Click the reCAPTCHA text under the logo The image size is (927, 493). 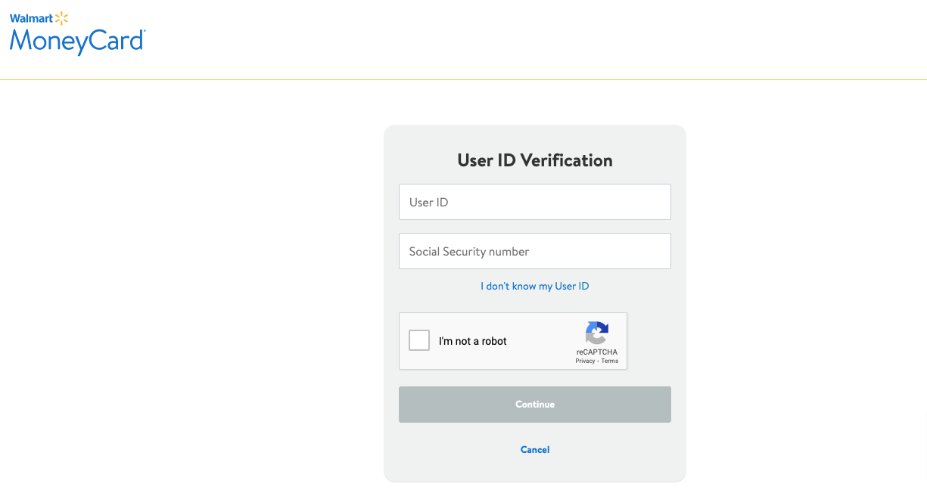[x=596, y=352]
